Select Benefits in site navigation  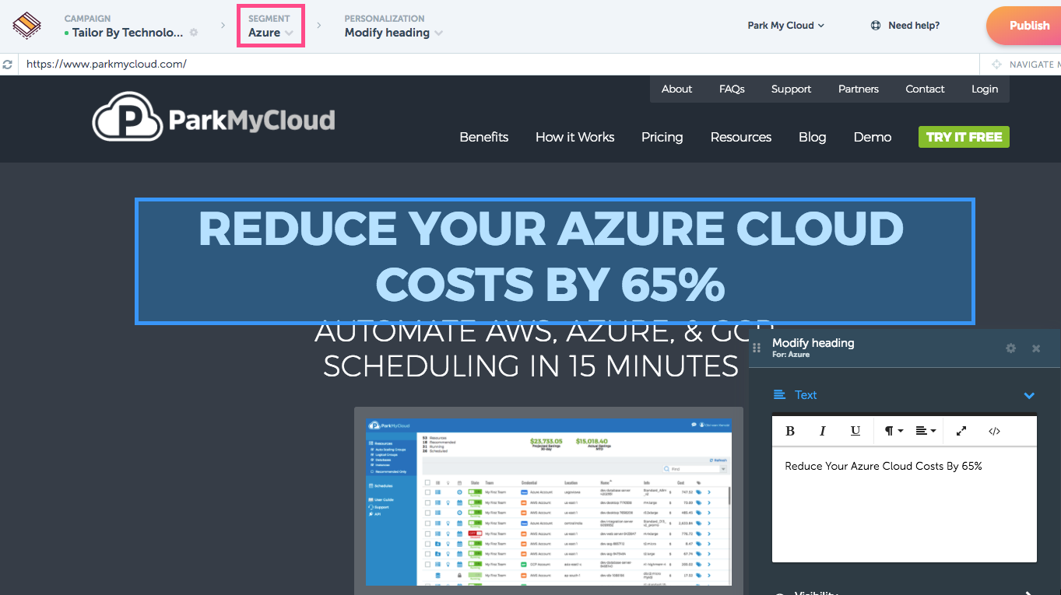[483, 137]
